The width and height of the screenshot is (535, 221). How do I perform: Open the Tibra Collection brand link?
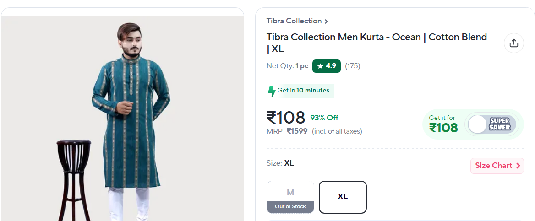pos(294,21)
